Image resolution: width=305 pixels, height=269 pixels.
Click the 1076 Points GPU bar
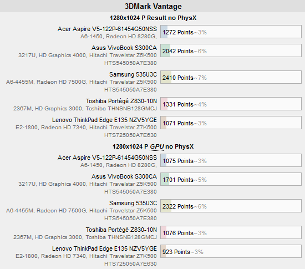point(231,232)
